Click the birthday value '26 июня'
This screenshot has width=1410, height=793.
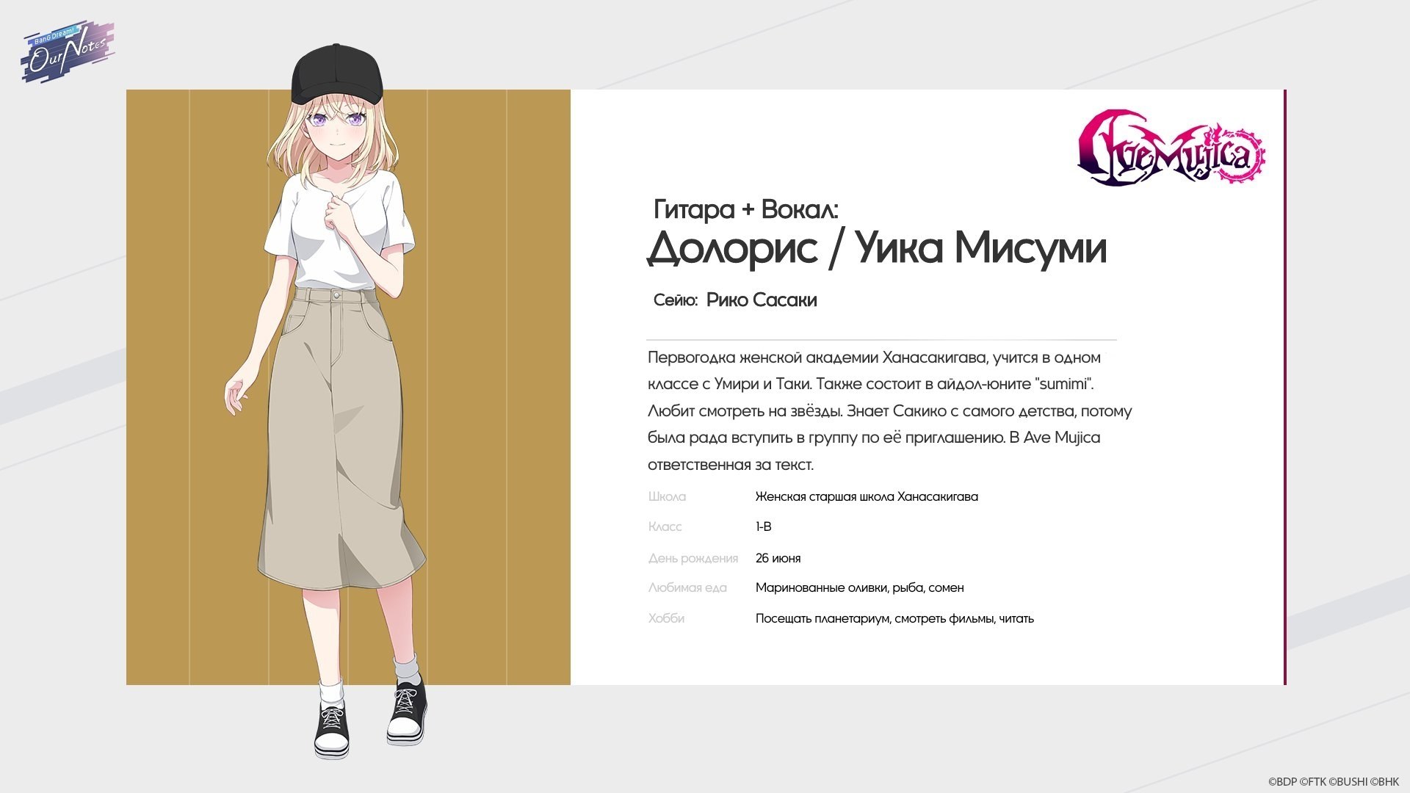(x=778, y=558)
